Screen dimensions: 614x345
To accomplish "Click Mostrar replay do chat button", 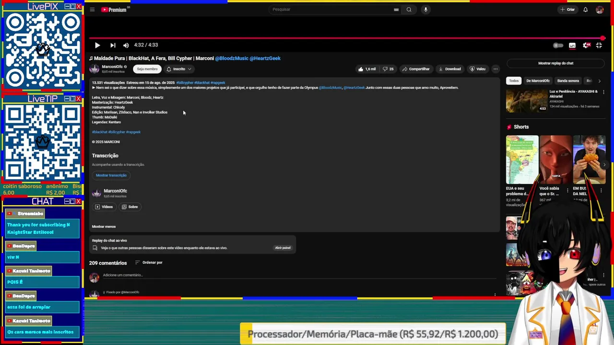I will pos(555,63).
